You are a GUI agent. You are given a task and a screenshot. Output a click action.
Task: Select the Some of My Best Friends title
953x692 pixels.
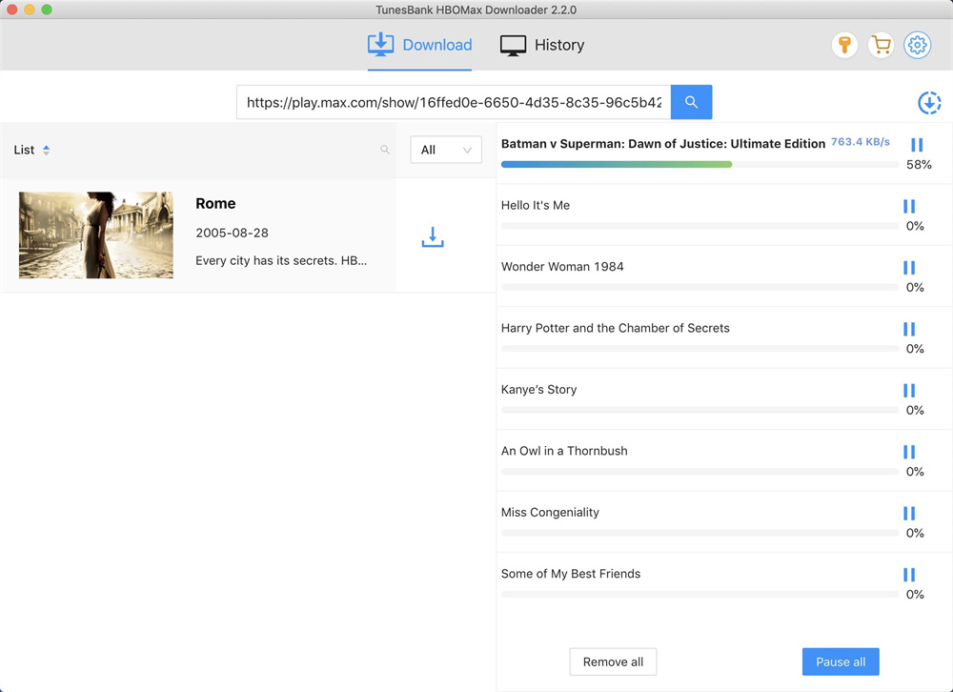pos(571,574)
